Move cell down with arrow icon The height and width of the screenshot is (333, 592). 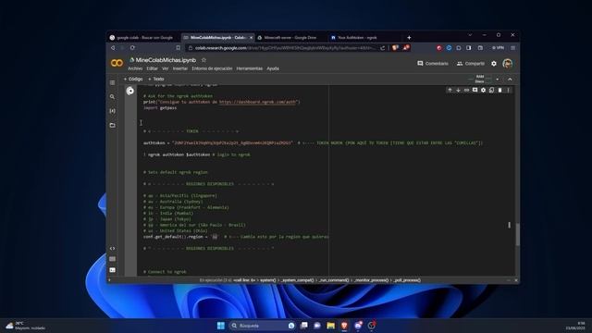tap(458, 91)
